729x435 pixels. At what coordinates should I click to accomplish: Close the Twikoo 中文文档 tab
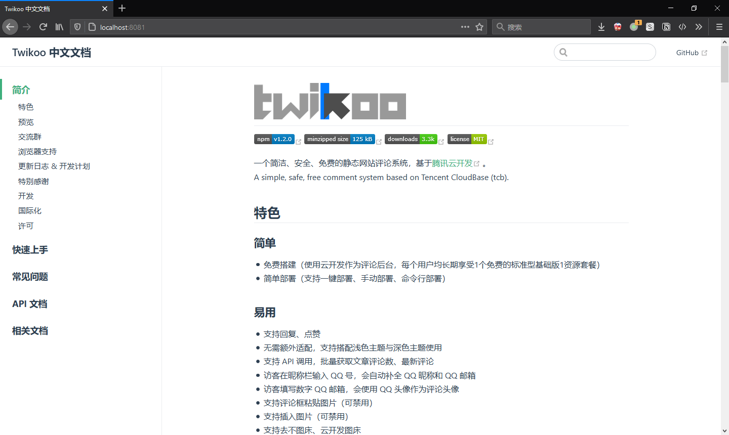coord(105,9)
